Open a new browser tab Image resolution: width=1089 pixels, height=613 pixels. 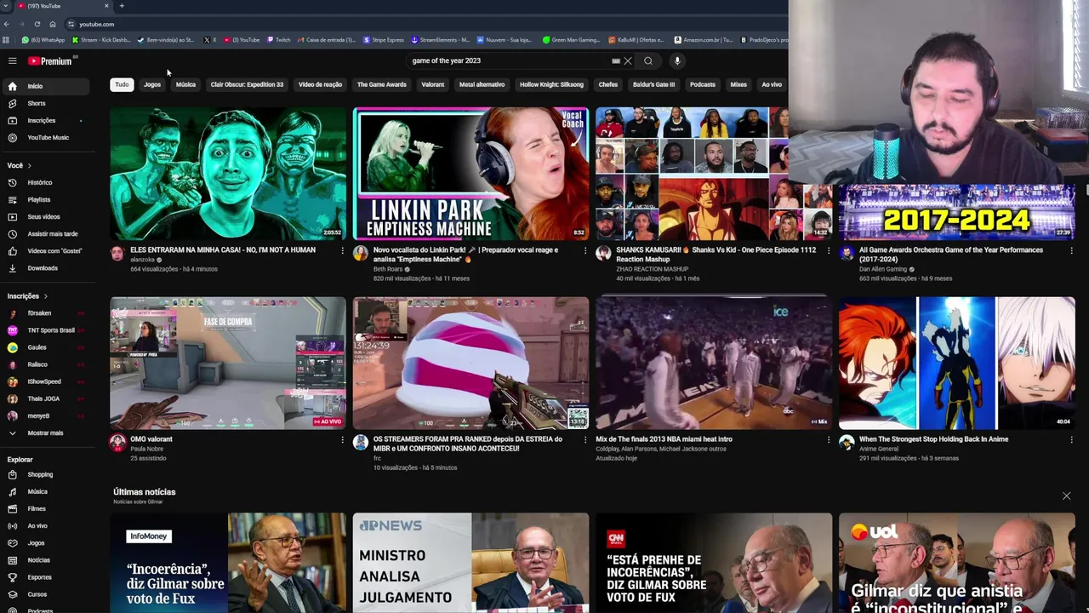(x=122, y=6)
